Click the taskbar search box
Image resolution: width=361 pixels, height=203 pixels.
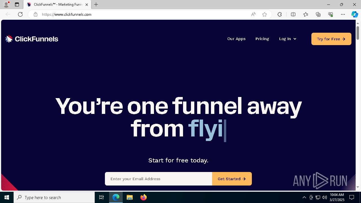[54, 197]
